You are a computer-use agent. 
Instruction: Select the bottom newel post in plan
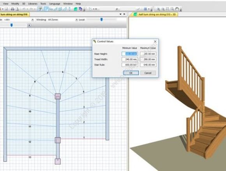tap(58, 161)
